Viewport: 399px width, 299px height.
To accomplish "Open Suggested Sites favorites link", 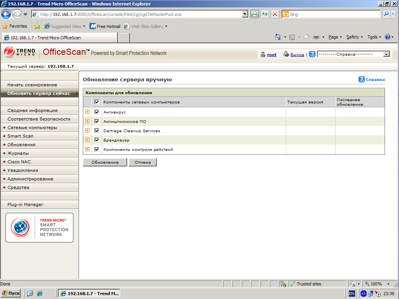I will pos(65,26).
